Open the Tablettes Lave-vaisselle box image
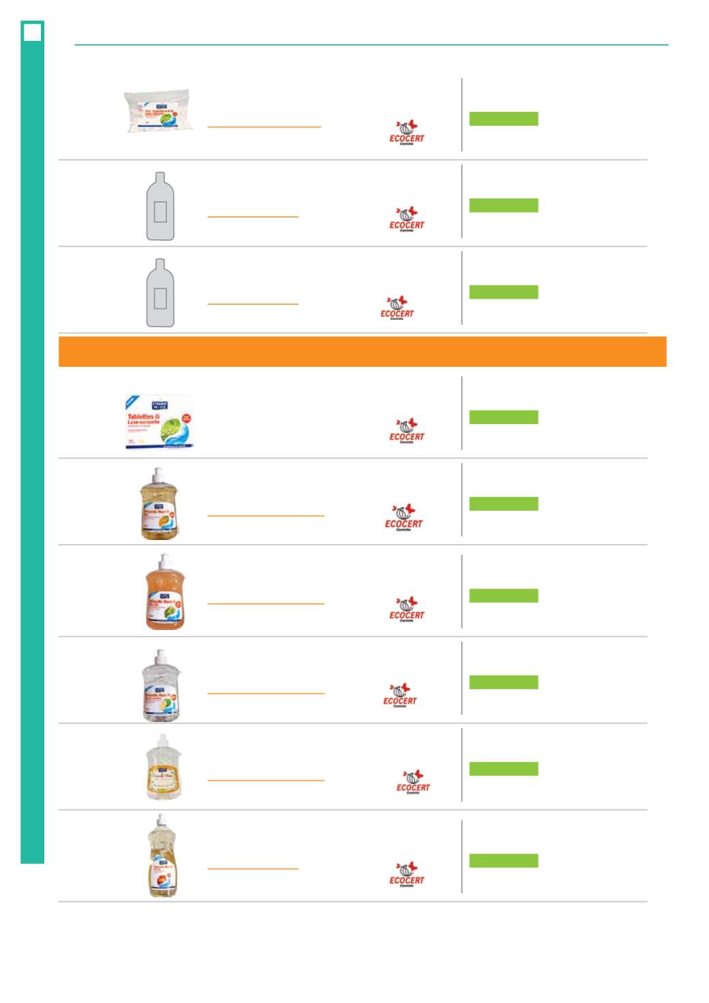The height and width of the screenshot is (1003, 709). [160, 421]
